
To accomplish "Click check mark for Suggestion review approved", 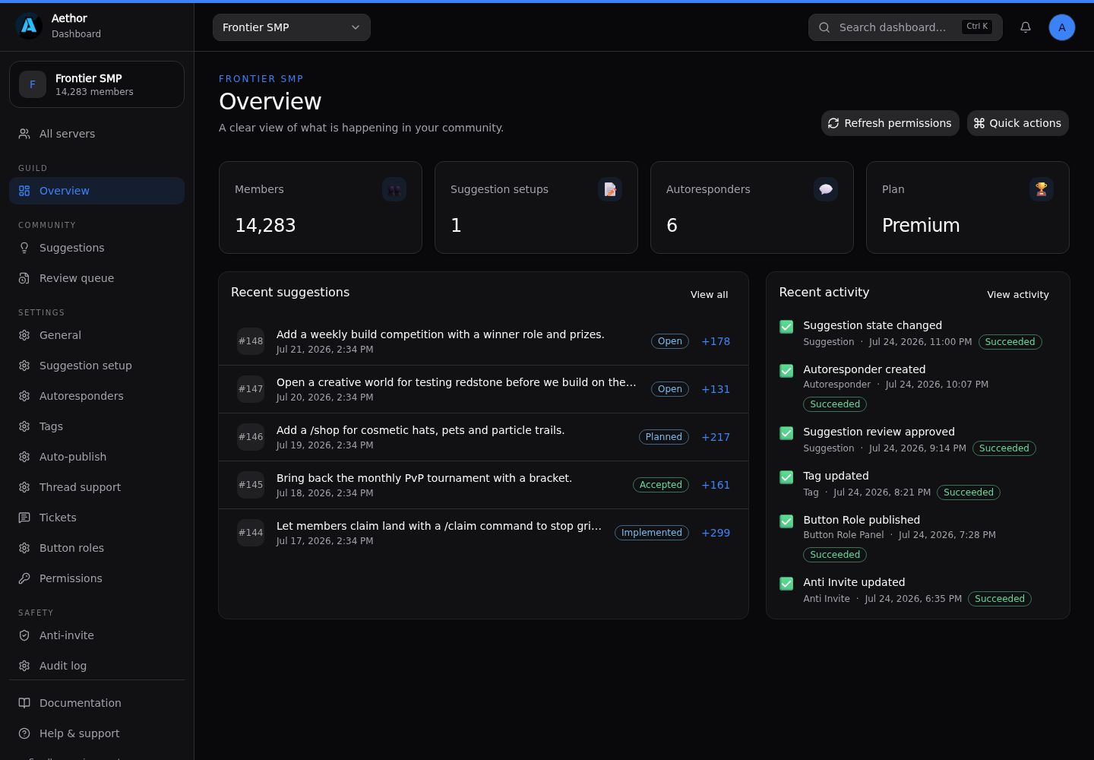I will tap(786, 433).
